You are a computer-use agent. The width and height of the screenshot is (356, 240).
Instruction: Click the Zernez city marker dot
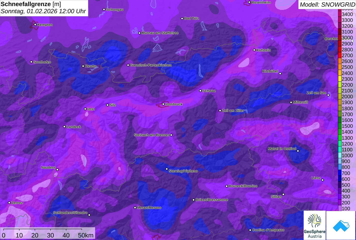click(9, 203)
